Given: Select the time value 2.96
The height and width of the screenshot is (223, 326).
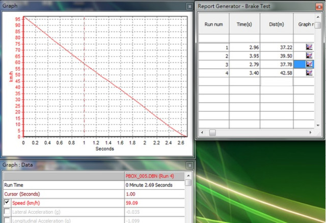Looking at the screenshot, I should coord(244,47).
